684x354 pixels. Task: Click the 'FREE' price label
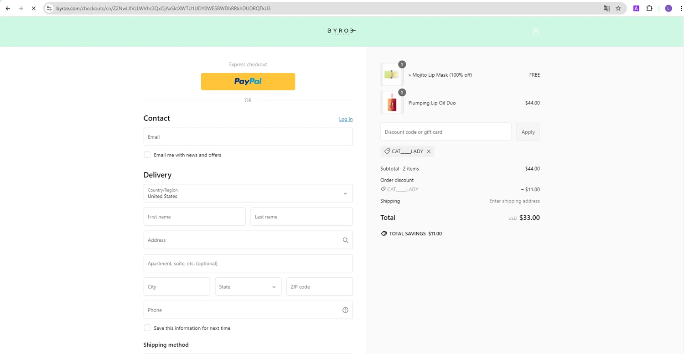point(534,75)
